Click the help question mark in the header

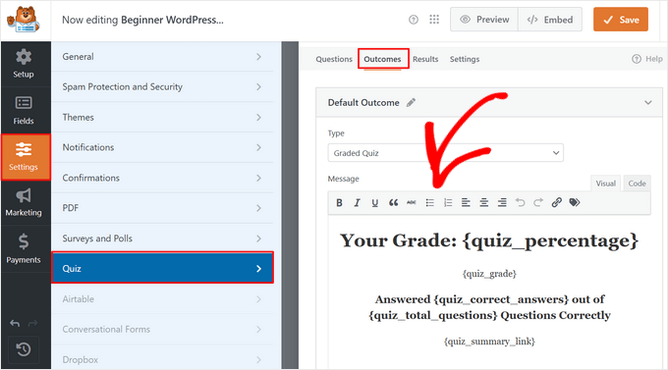pyautogui.click(x=414, y=20)
